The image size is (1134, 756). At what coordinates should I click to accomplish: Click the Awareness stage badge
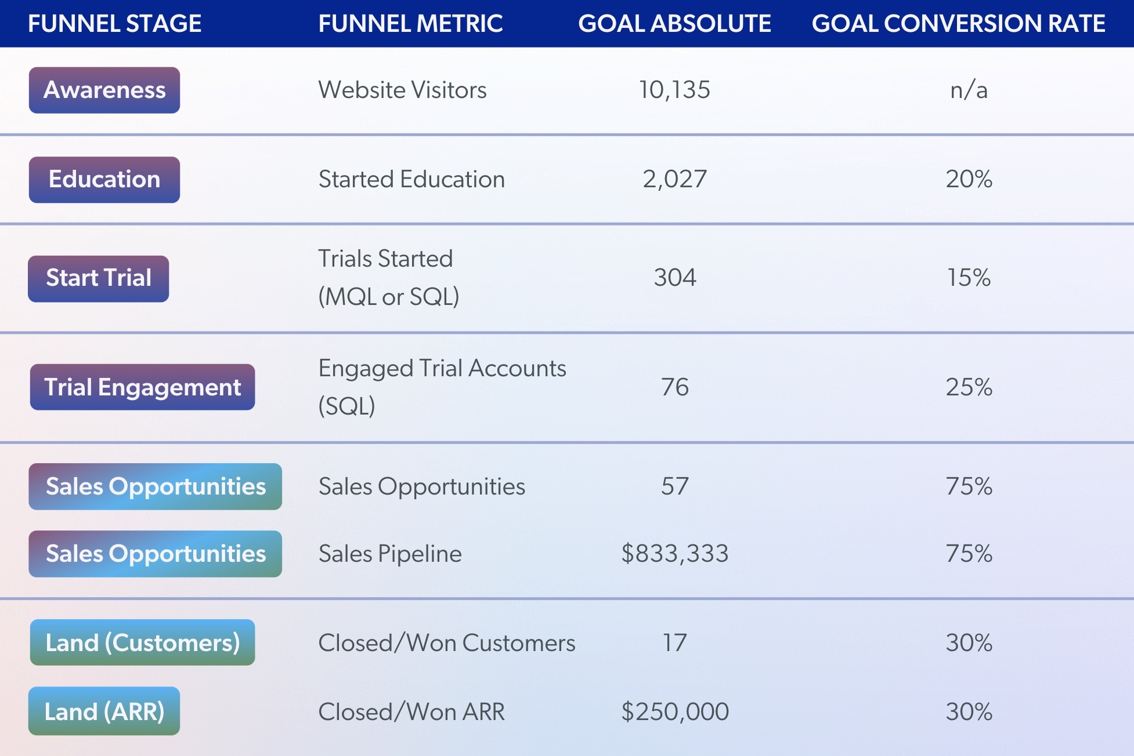(x=104, y=90)
